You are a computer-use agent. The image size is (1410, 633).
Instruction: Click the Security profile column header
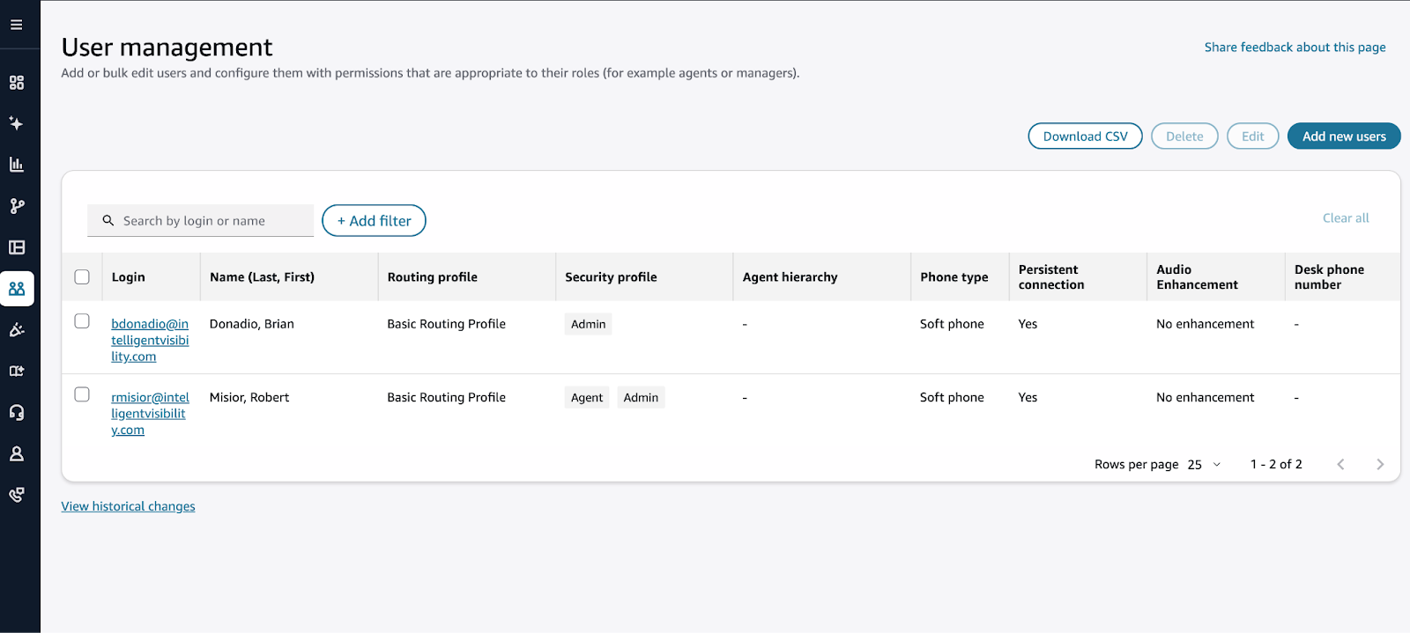[611, 277]
